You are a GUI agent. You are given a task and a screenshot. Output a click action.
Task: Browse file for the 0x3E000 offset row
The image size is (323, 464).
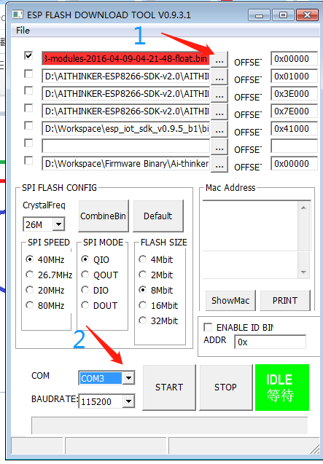point(219,95)
